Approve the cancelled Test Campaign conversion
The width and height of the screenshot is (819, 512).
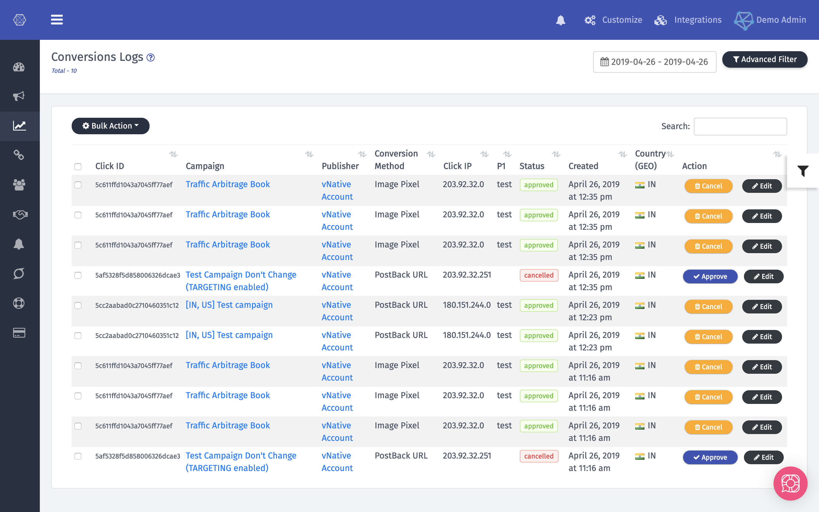point(710,276)
